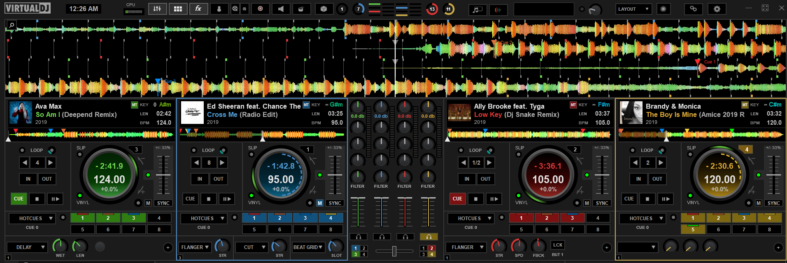The image size is (787, 263).
Task: Toggle the highlighted headphone cue on channel 4
Action: pyautogui.click(x=429, y=237)
